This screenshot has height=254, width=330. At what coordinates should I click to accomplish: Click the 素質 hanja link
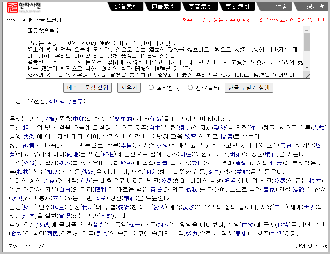tap(286, 146)
